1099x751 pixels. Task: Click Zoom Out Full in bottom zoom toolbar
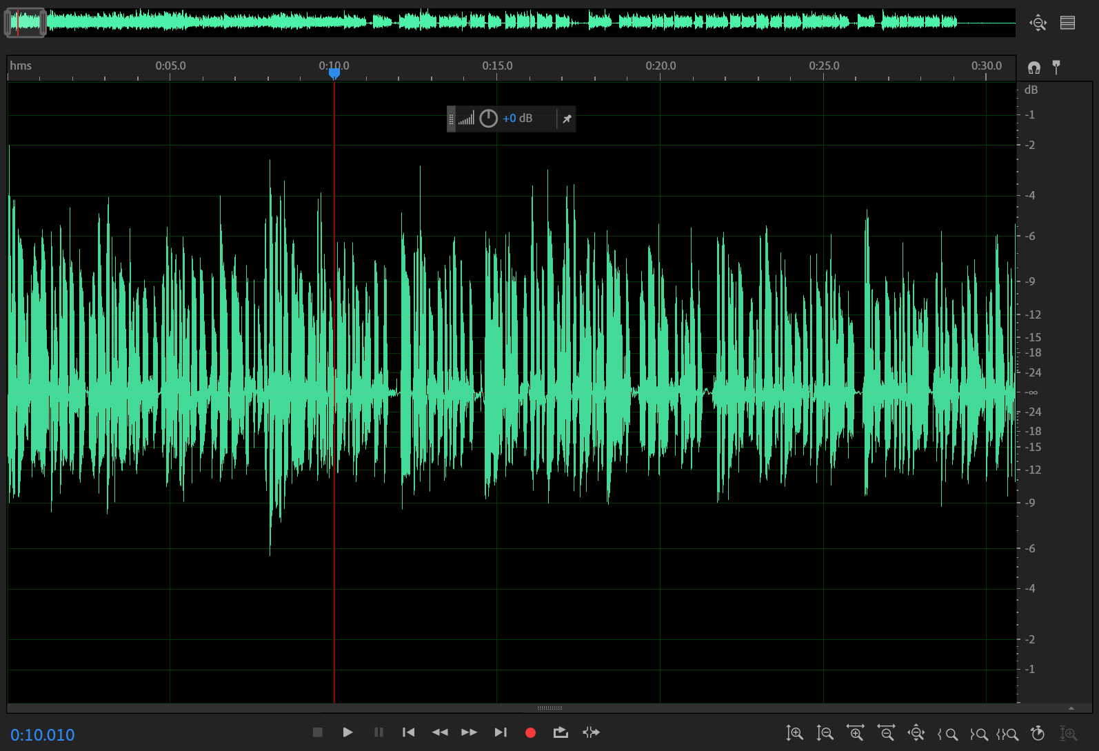(x=916, y=733)
